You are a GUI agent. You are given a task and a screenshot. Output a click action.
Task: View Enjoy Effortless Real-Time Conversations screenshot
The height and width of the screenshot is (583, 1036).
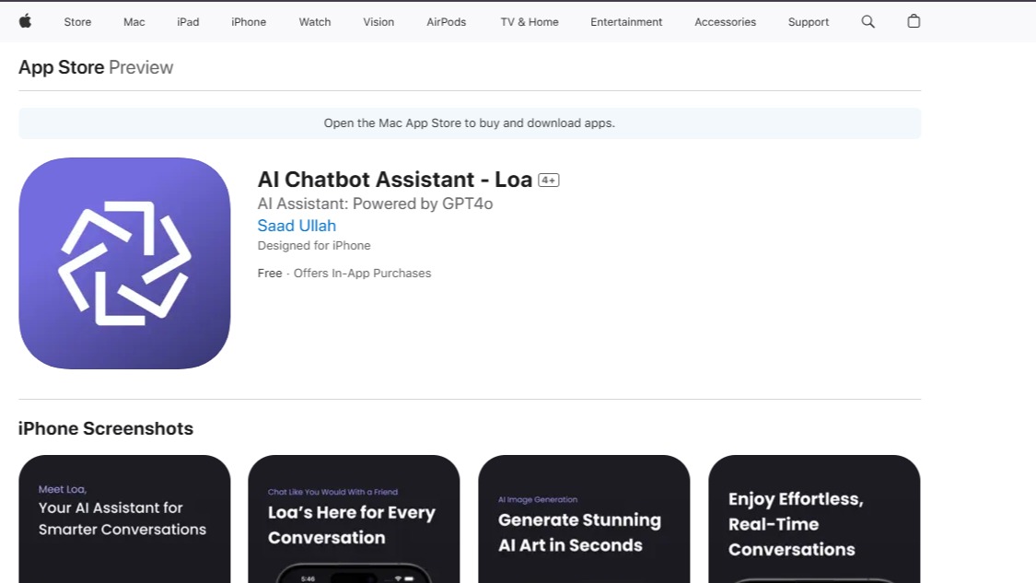814,519
